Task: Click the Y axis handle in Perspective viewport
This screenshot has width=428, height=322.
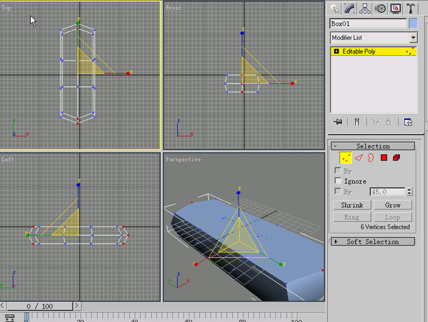Action: pos(281,264)
